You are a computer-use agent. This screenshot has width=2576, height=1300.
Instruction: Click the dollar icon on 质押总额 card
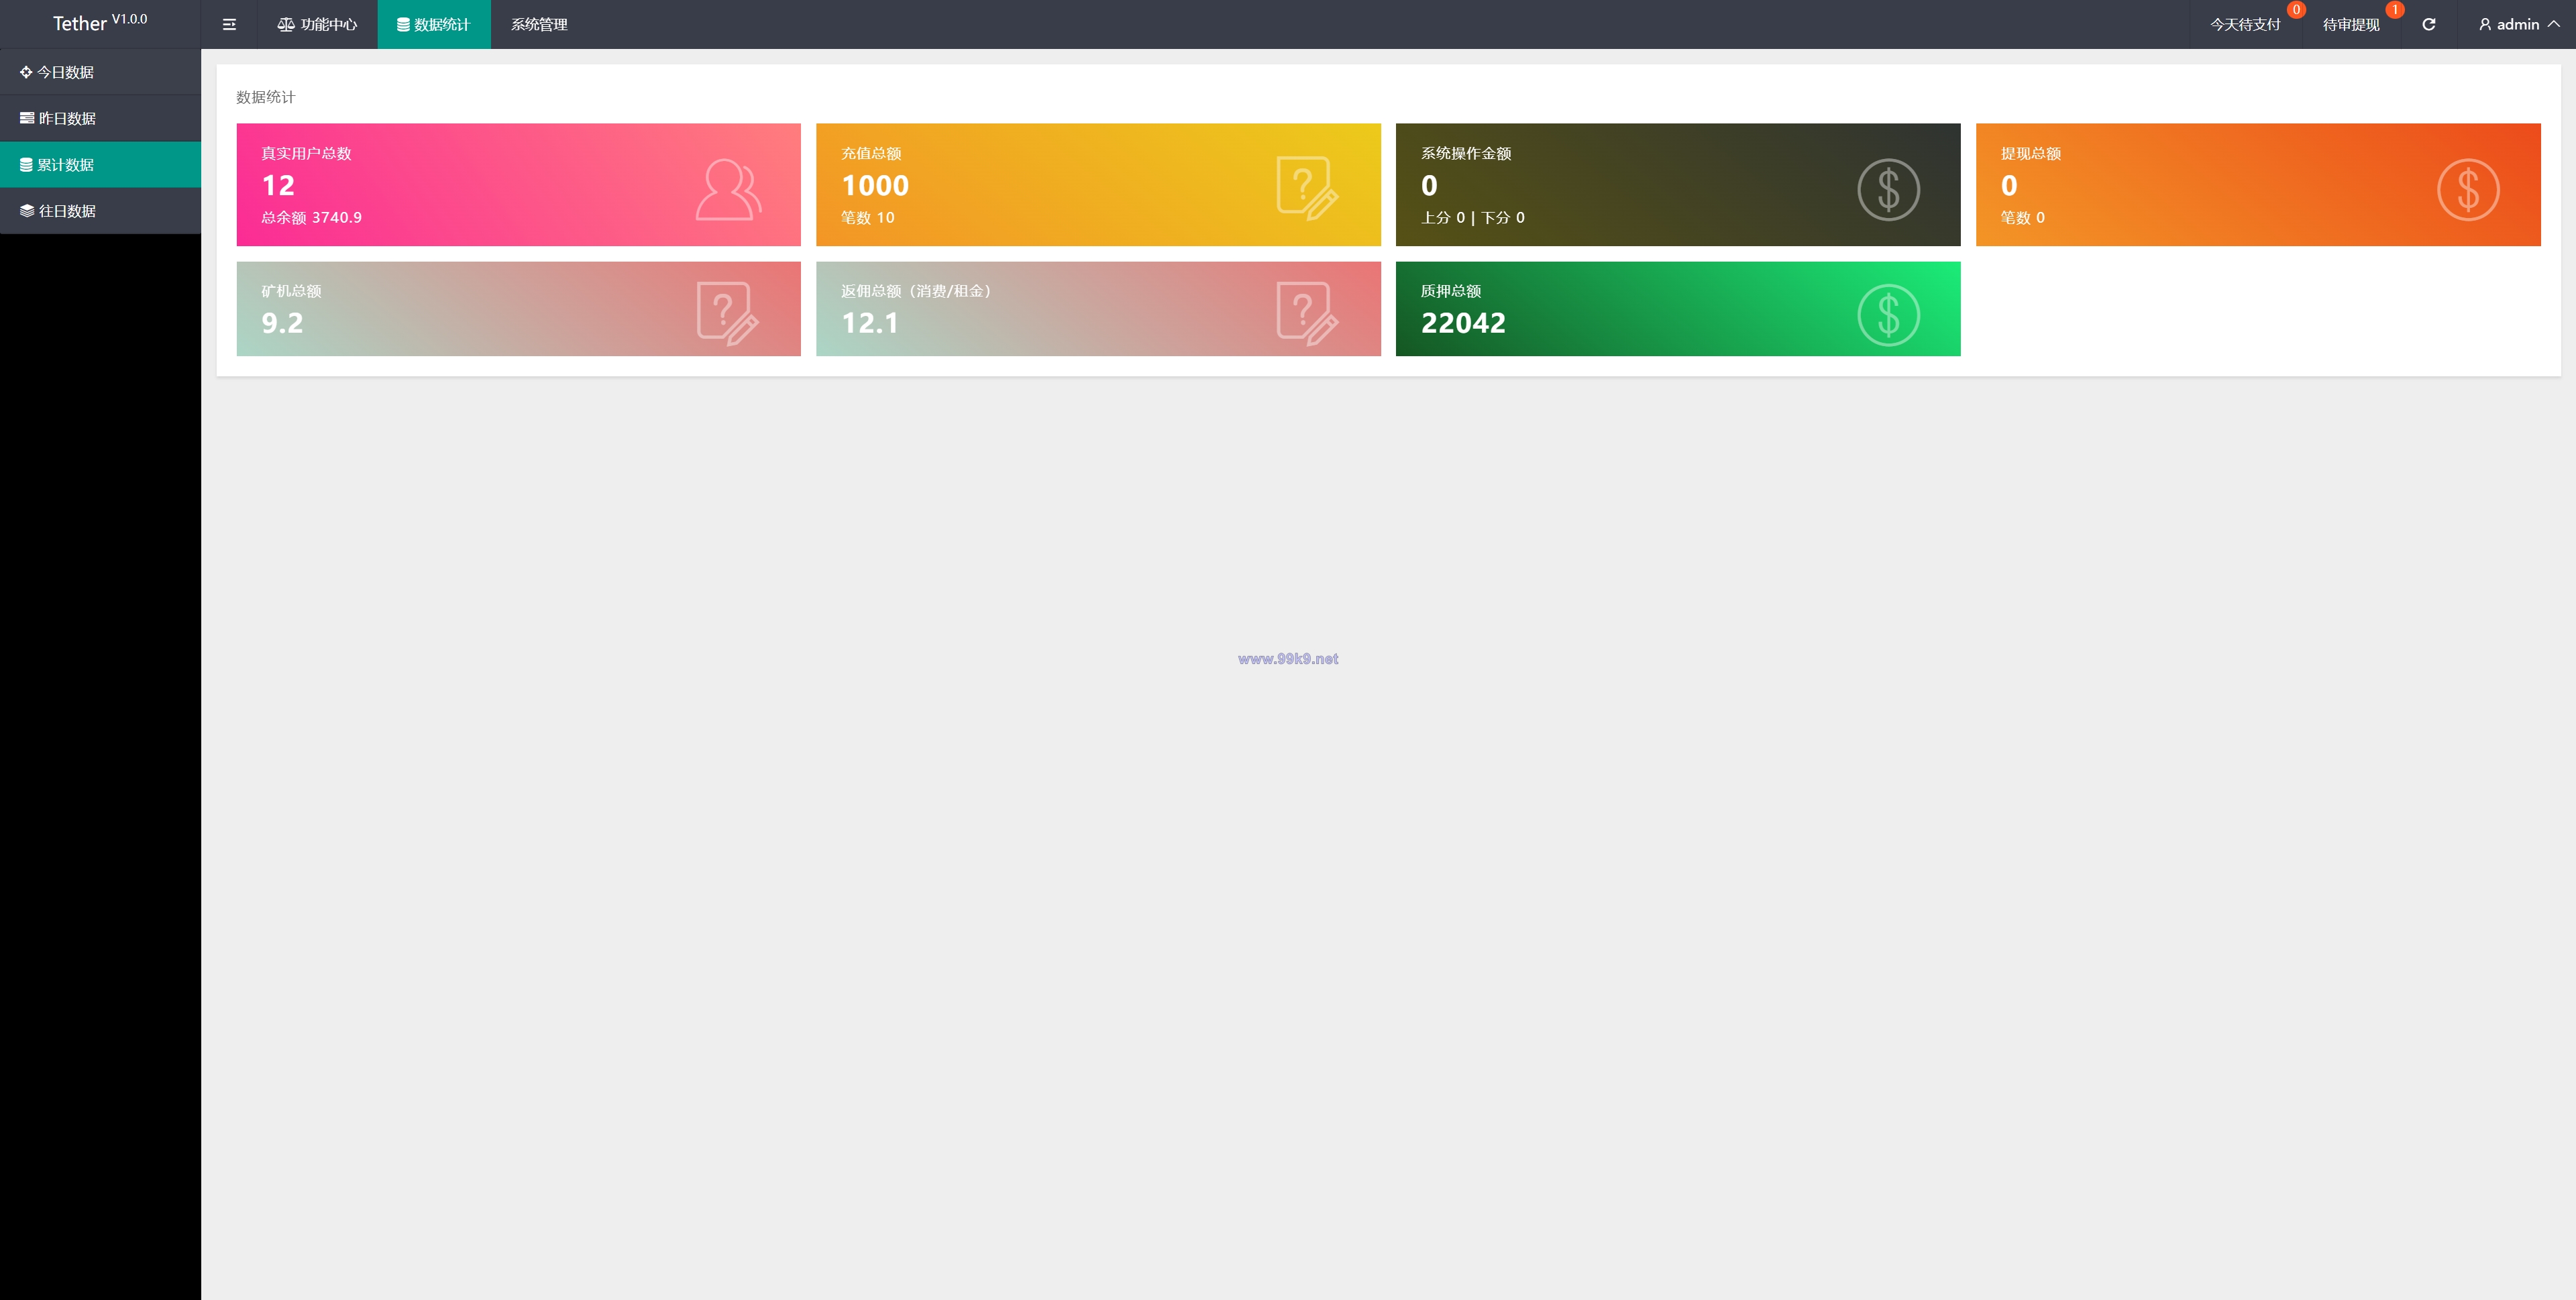pyautogui.click(x=1888, y=315)
